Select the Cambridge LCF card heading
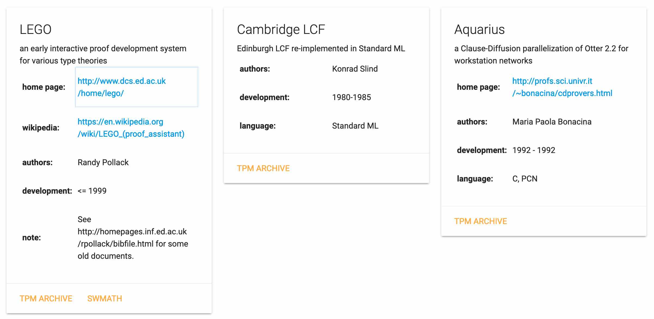 coord(281,29)
